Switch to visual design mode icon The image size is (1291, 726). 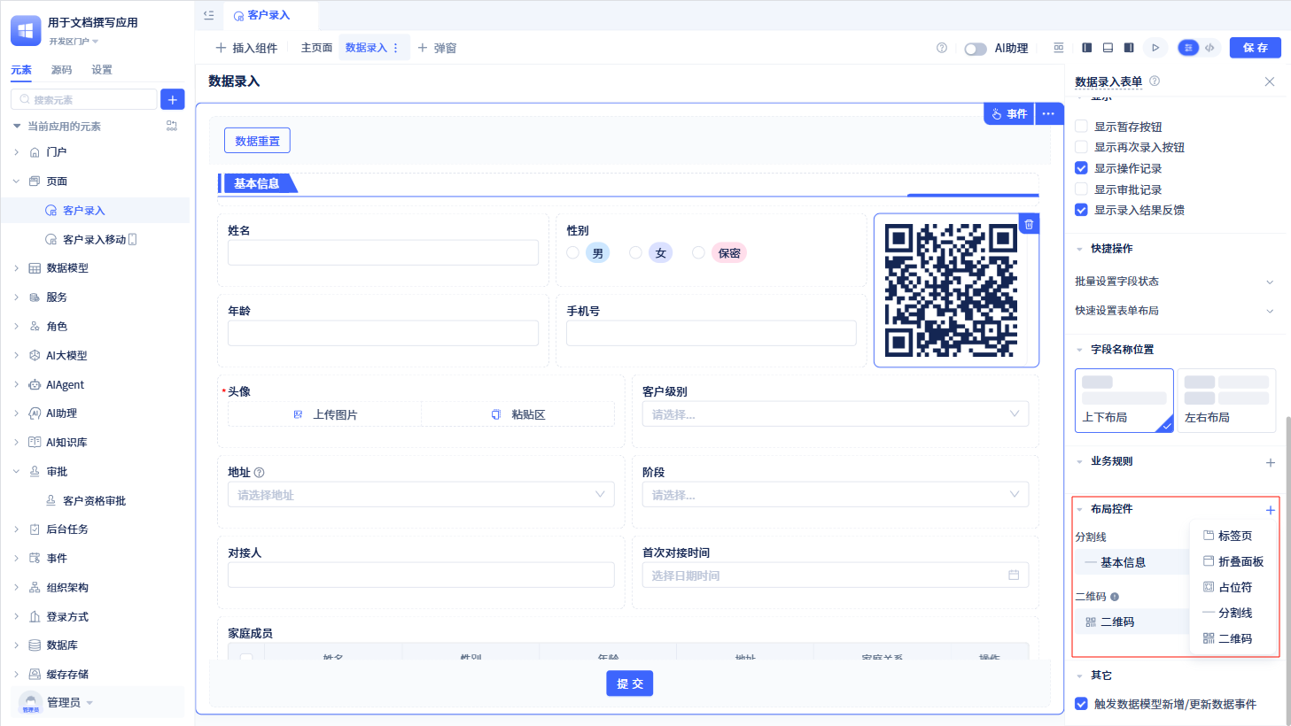point(1189,48)
